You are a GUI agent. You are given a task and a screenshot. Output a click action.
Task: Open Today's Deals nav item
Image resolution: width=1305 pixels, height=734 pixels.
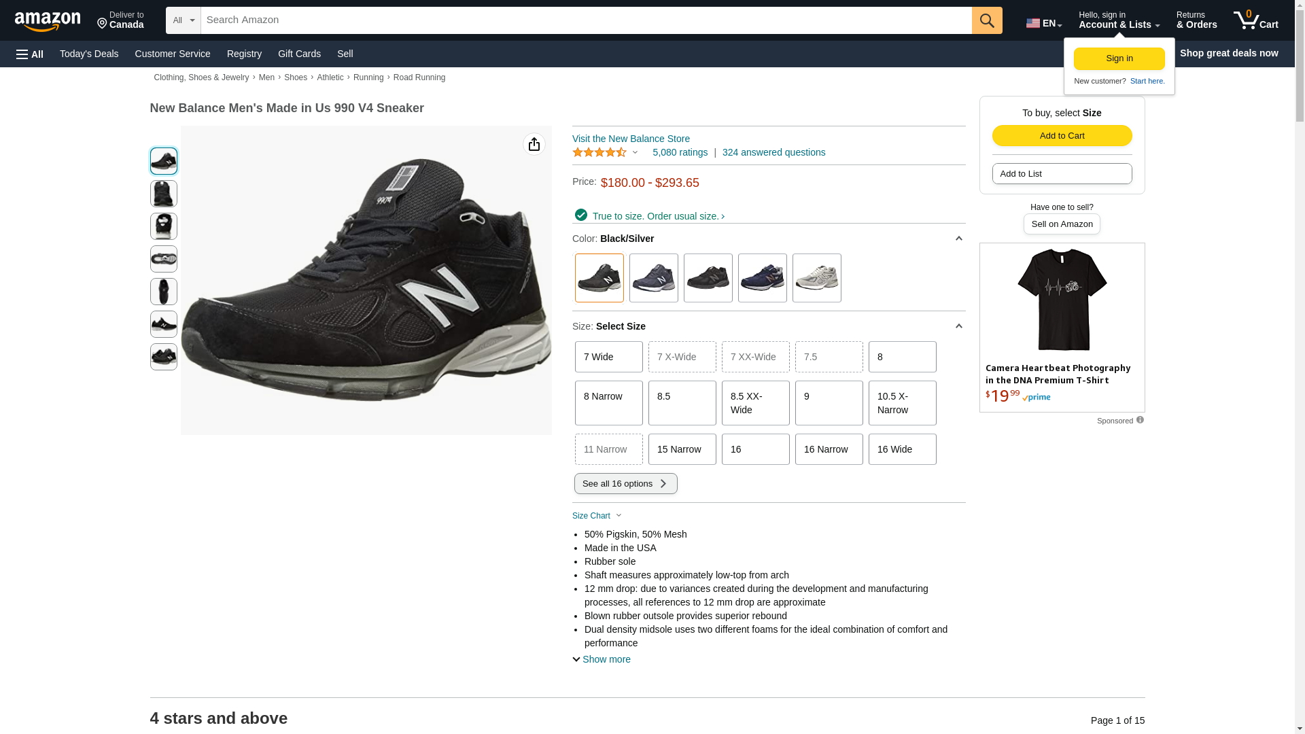(x=89, y=54)
